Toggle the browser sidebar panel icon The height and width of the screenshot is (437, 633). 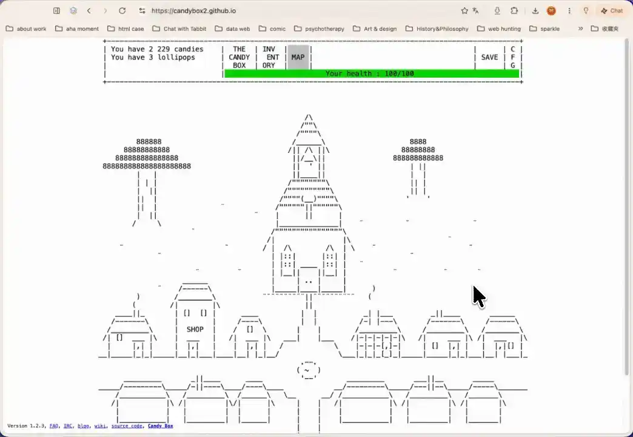[x=56, y=11]
